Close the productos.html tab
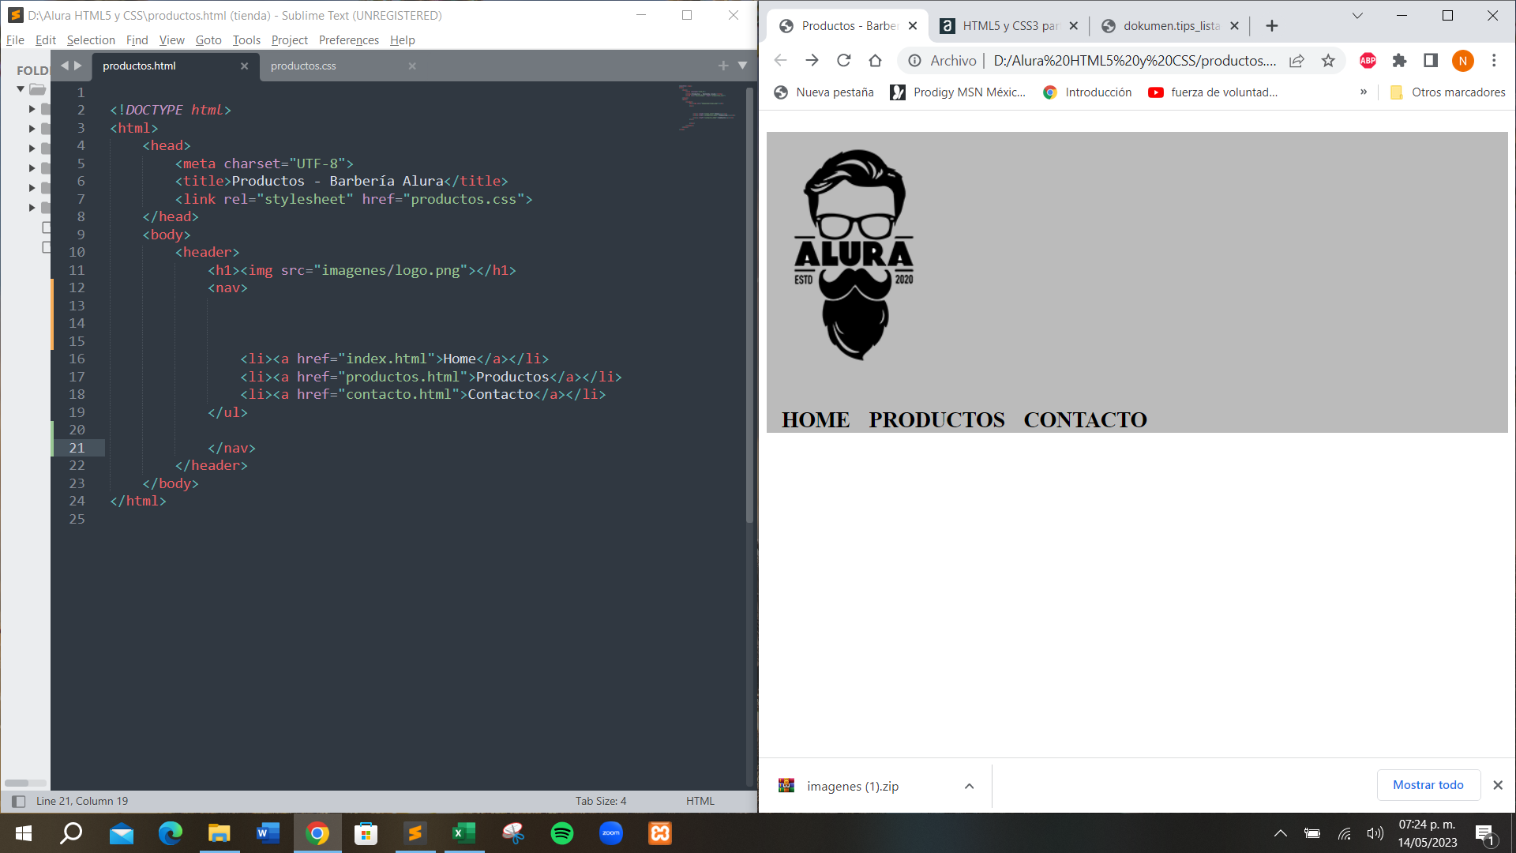The height and width of the screenshot is (853, 1516). click(245, 66)
